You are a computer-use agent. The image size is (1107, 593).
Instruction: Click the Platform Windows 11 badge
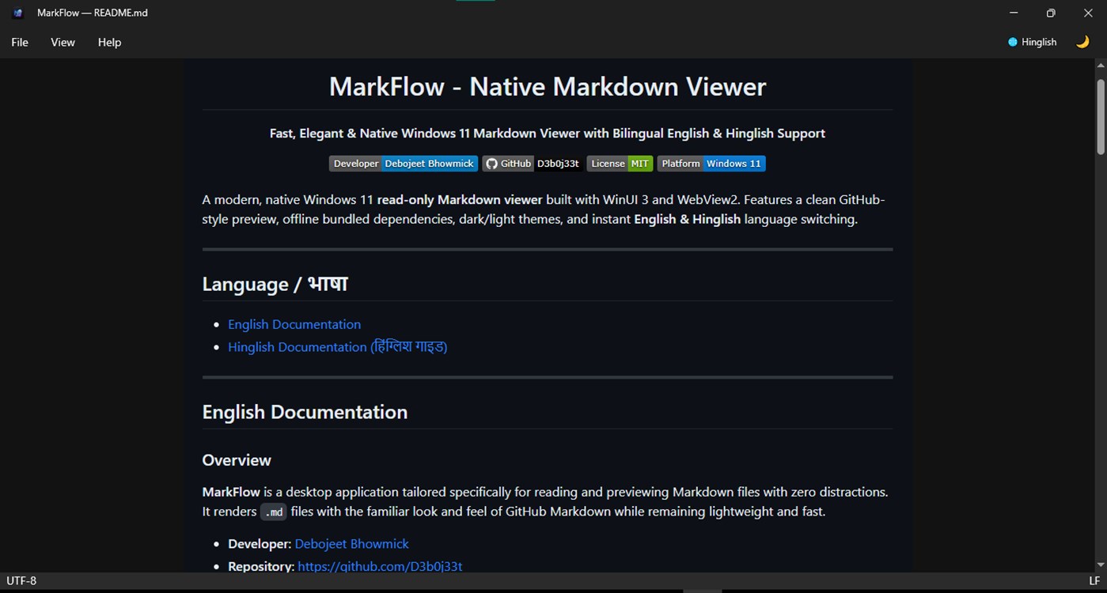point(711,164)
